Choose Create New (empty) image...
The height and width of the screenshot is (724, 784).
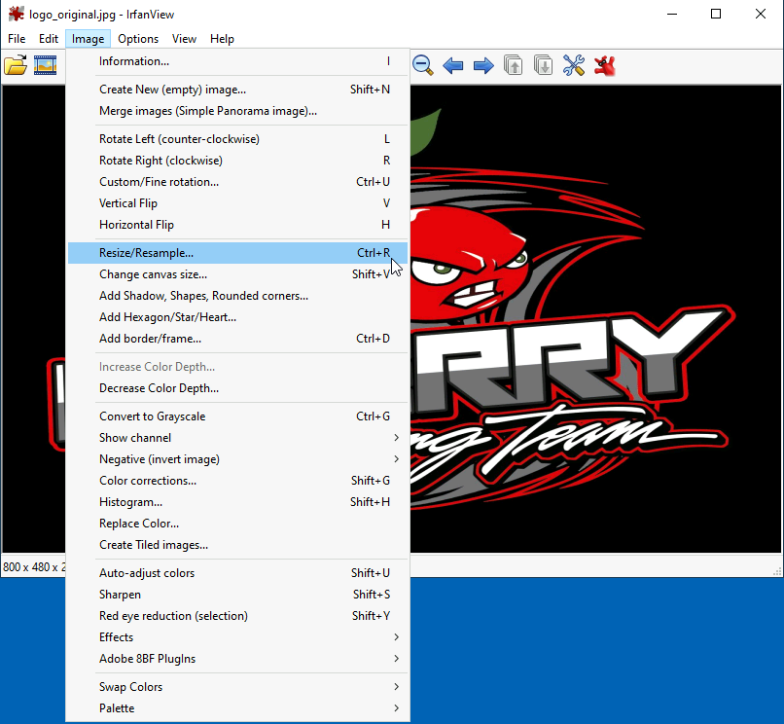point(237,90)
